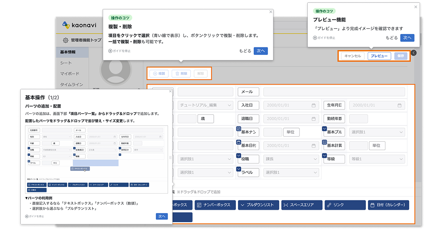The image size is (441, 230).
Task: Click the プレビュー button
Action: [x=379, y=56]
